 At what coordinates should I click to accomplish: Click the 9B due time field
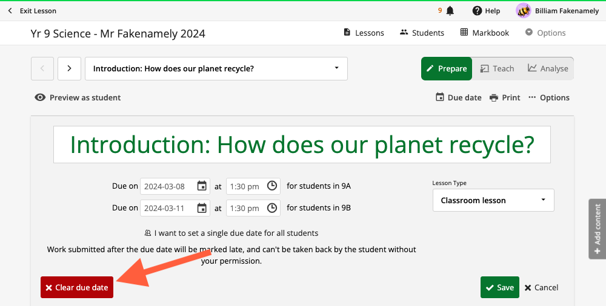point(253,209)
